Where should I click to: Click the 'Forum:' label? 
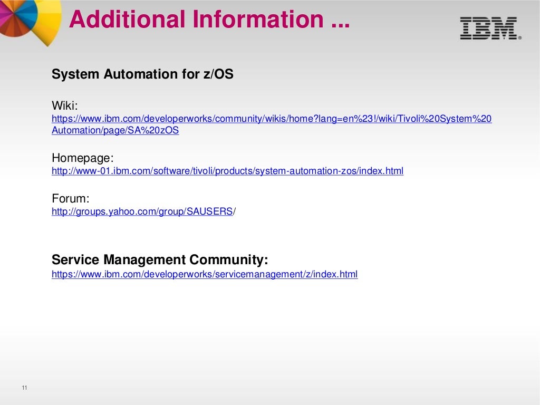coord(71,198)
